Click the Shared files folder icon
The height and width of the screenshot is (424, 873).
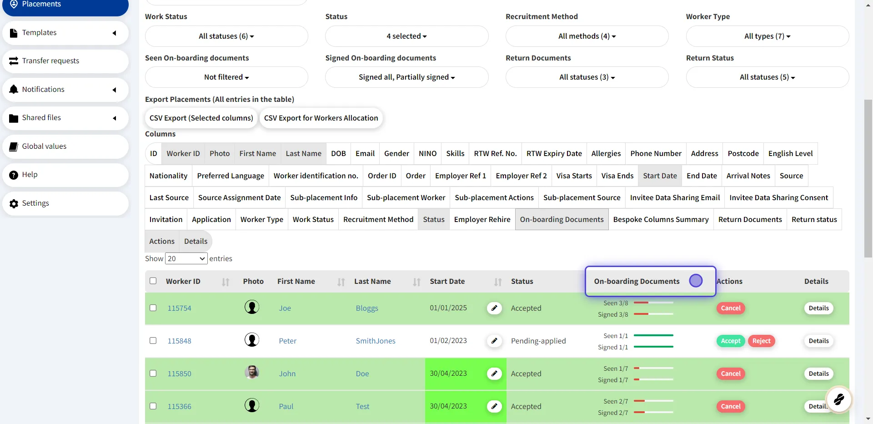14,118
